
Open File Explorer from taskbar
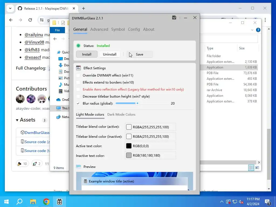click(33, 202)
